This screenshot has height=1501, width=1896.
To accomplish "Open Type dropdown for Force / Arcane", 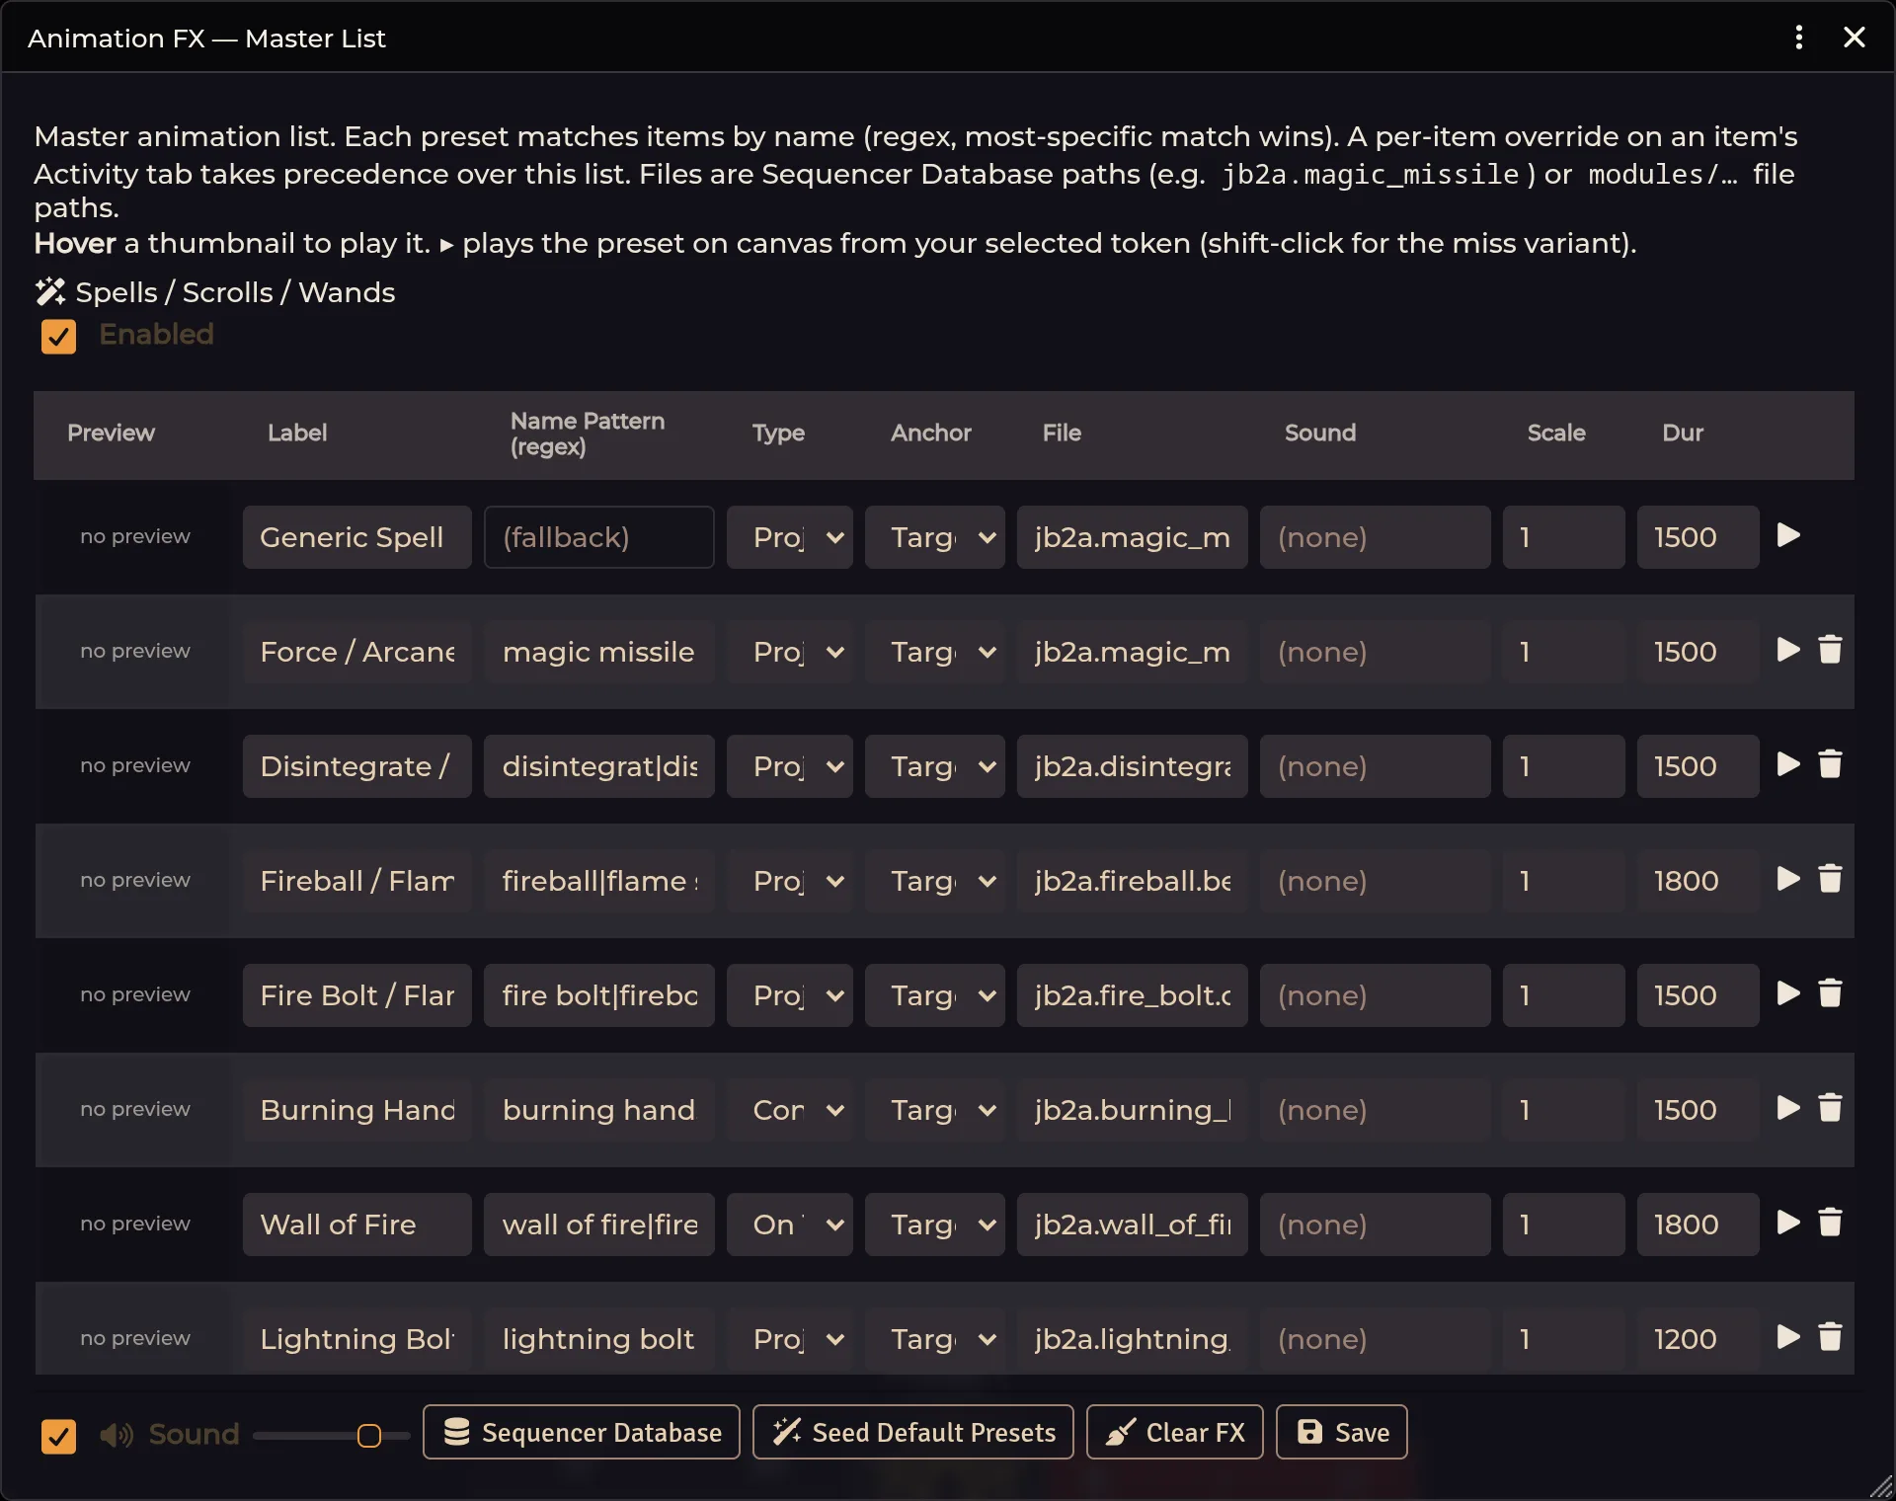I will pyautogui.click(x=790, y=652).
